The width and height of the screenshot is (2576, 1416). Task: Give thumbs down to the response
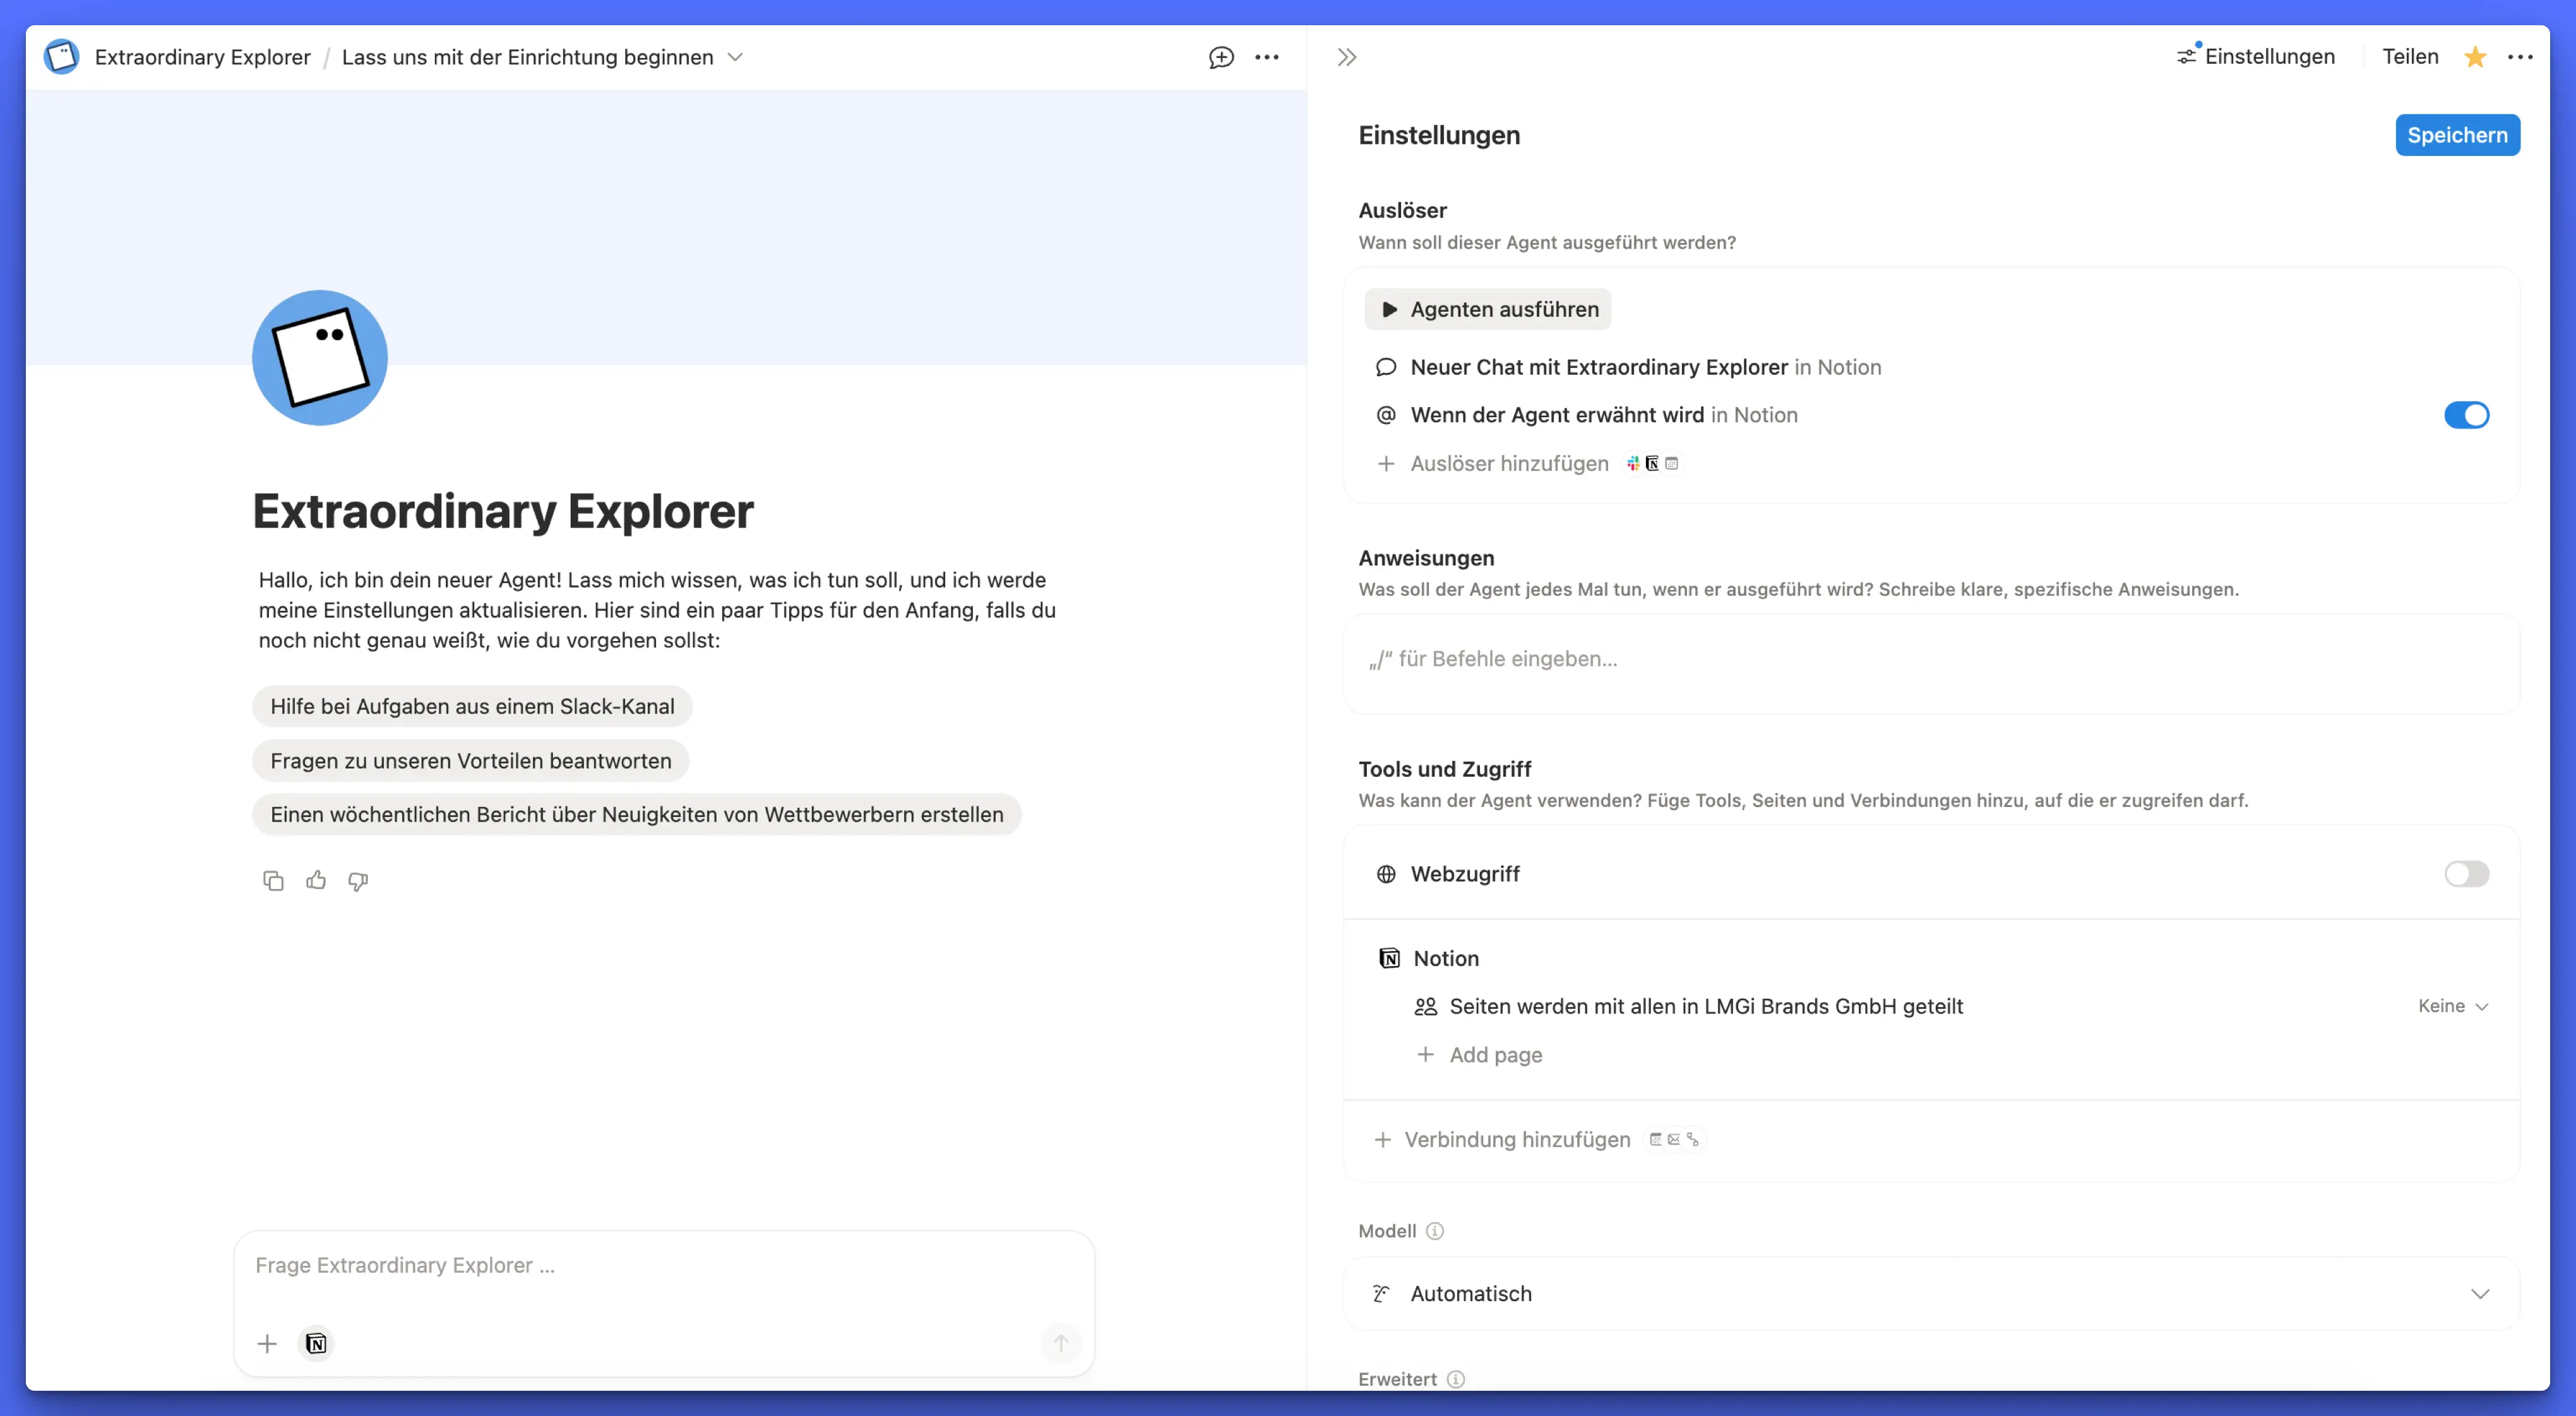[358, 880]
